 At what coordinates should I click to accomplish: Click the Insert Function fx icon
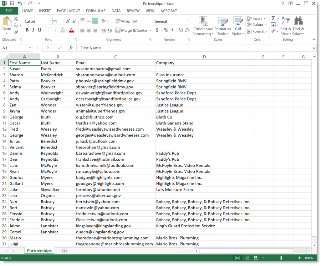pos(71,48)
